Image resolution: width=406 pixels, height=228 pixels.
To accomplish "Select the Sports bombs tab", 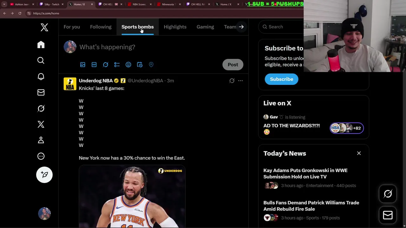I will tap(138, 27).
